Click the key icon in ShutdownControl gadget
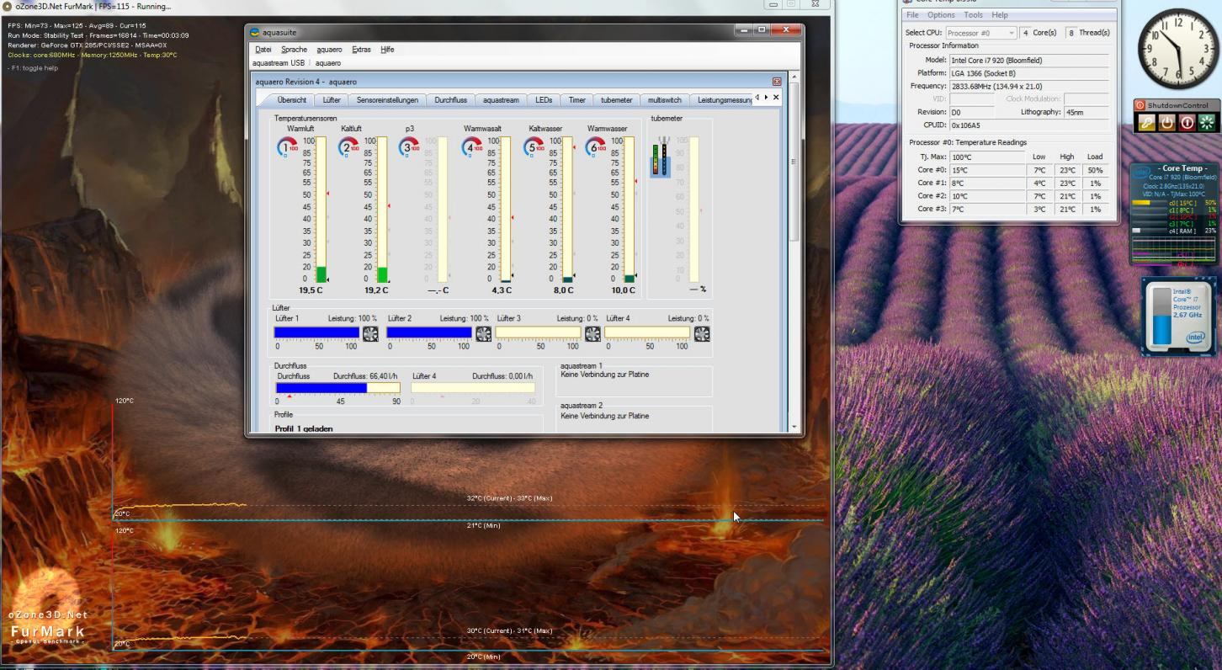Viewport: 1222px width, 670px height. tap(1146, 122)
